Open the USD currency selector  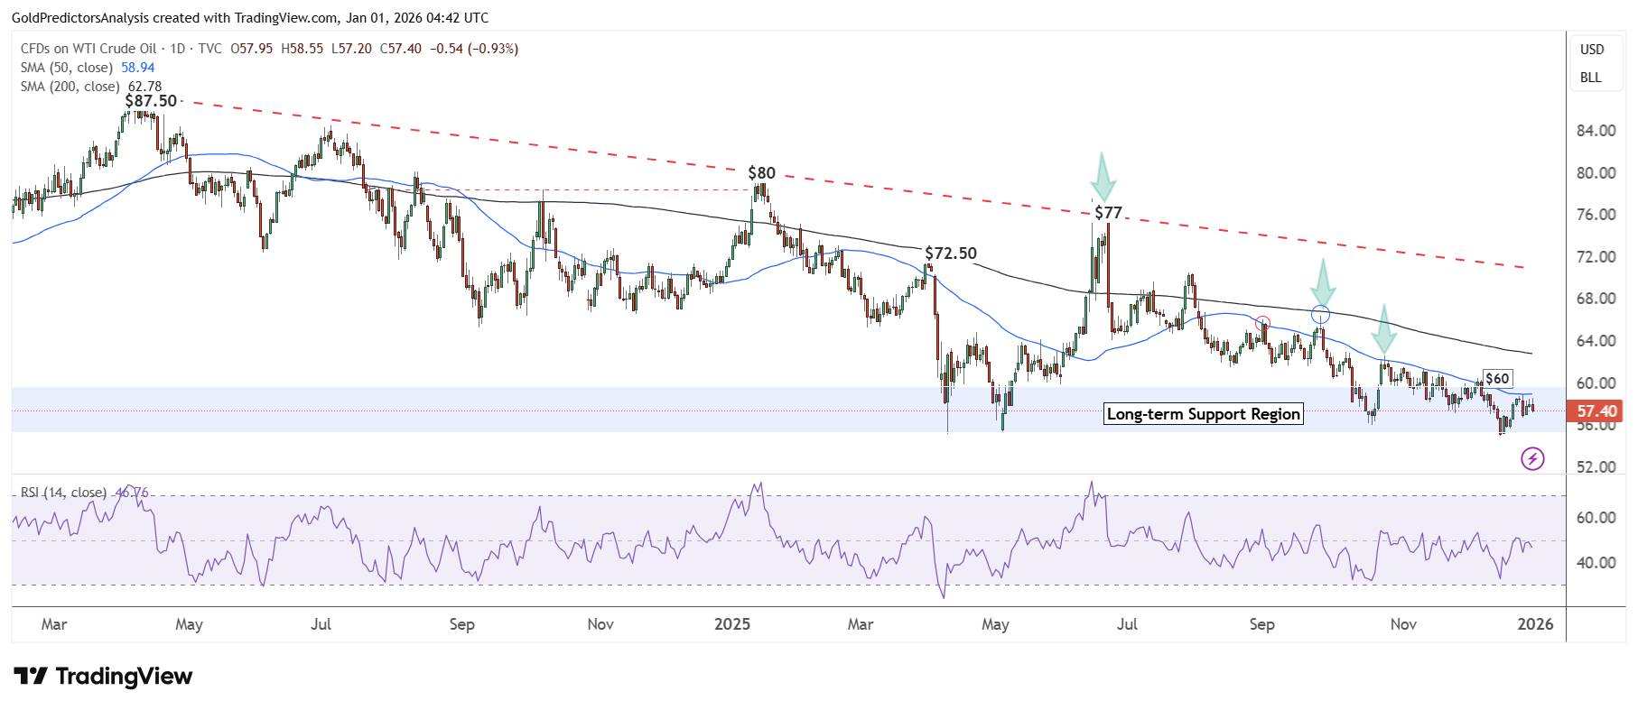point(1591,50)
